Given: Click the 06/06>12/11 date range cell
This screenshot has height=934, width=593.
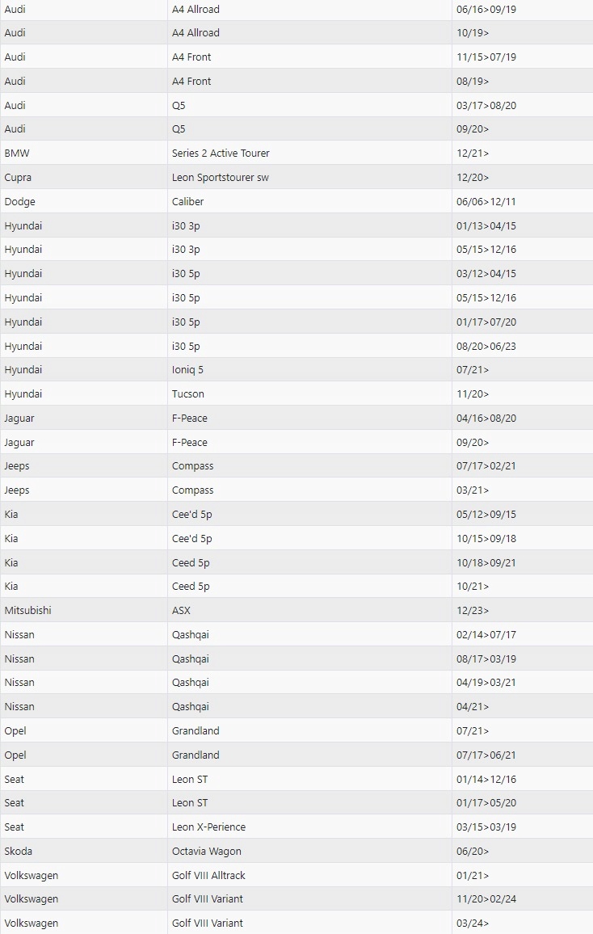Looking at the screenshot, I should pyautogui.click(x=486, y=202).
